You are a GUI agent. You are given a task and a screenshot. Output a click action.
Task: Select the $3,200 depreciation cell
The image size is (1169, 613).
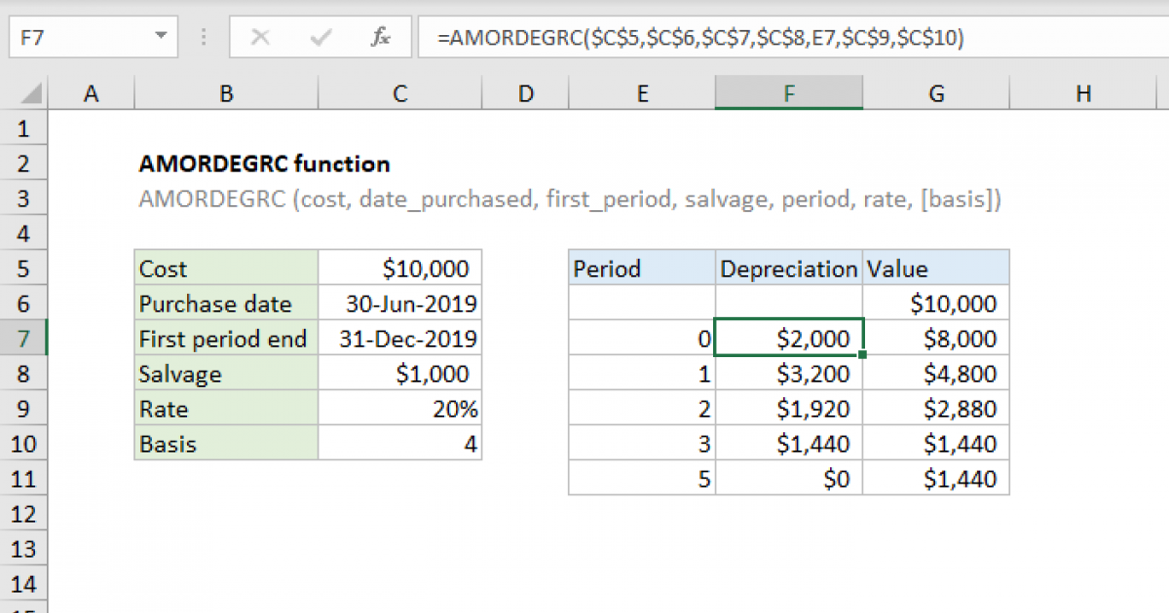pos(788,373)
